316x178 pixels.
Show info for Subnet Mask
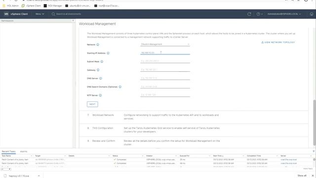pyautogui.click(x=102, y=61)
